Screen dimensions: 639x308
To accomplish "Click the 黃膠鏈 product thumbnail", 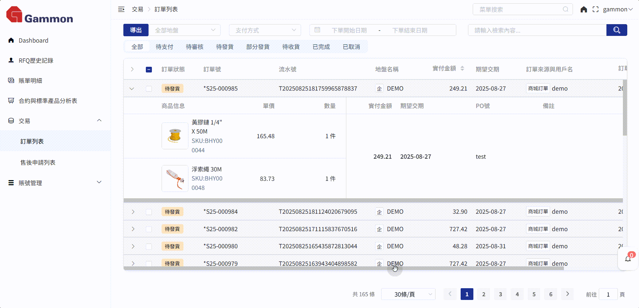I will coord(175,136).
